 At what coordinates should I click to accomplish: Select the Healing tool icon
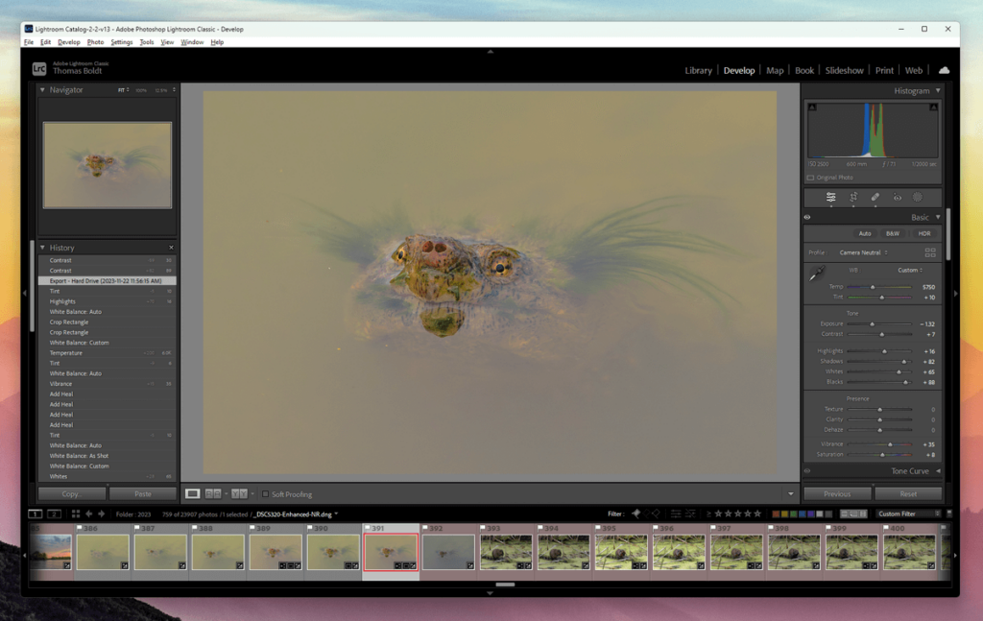pyautogui.click(x=875, y=197)
